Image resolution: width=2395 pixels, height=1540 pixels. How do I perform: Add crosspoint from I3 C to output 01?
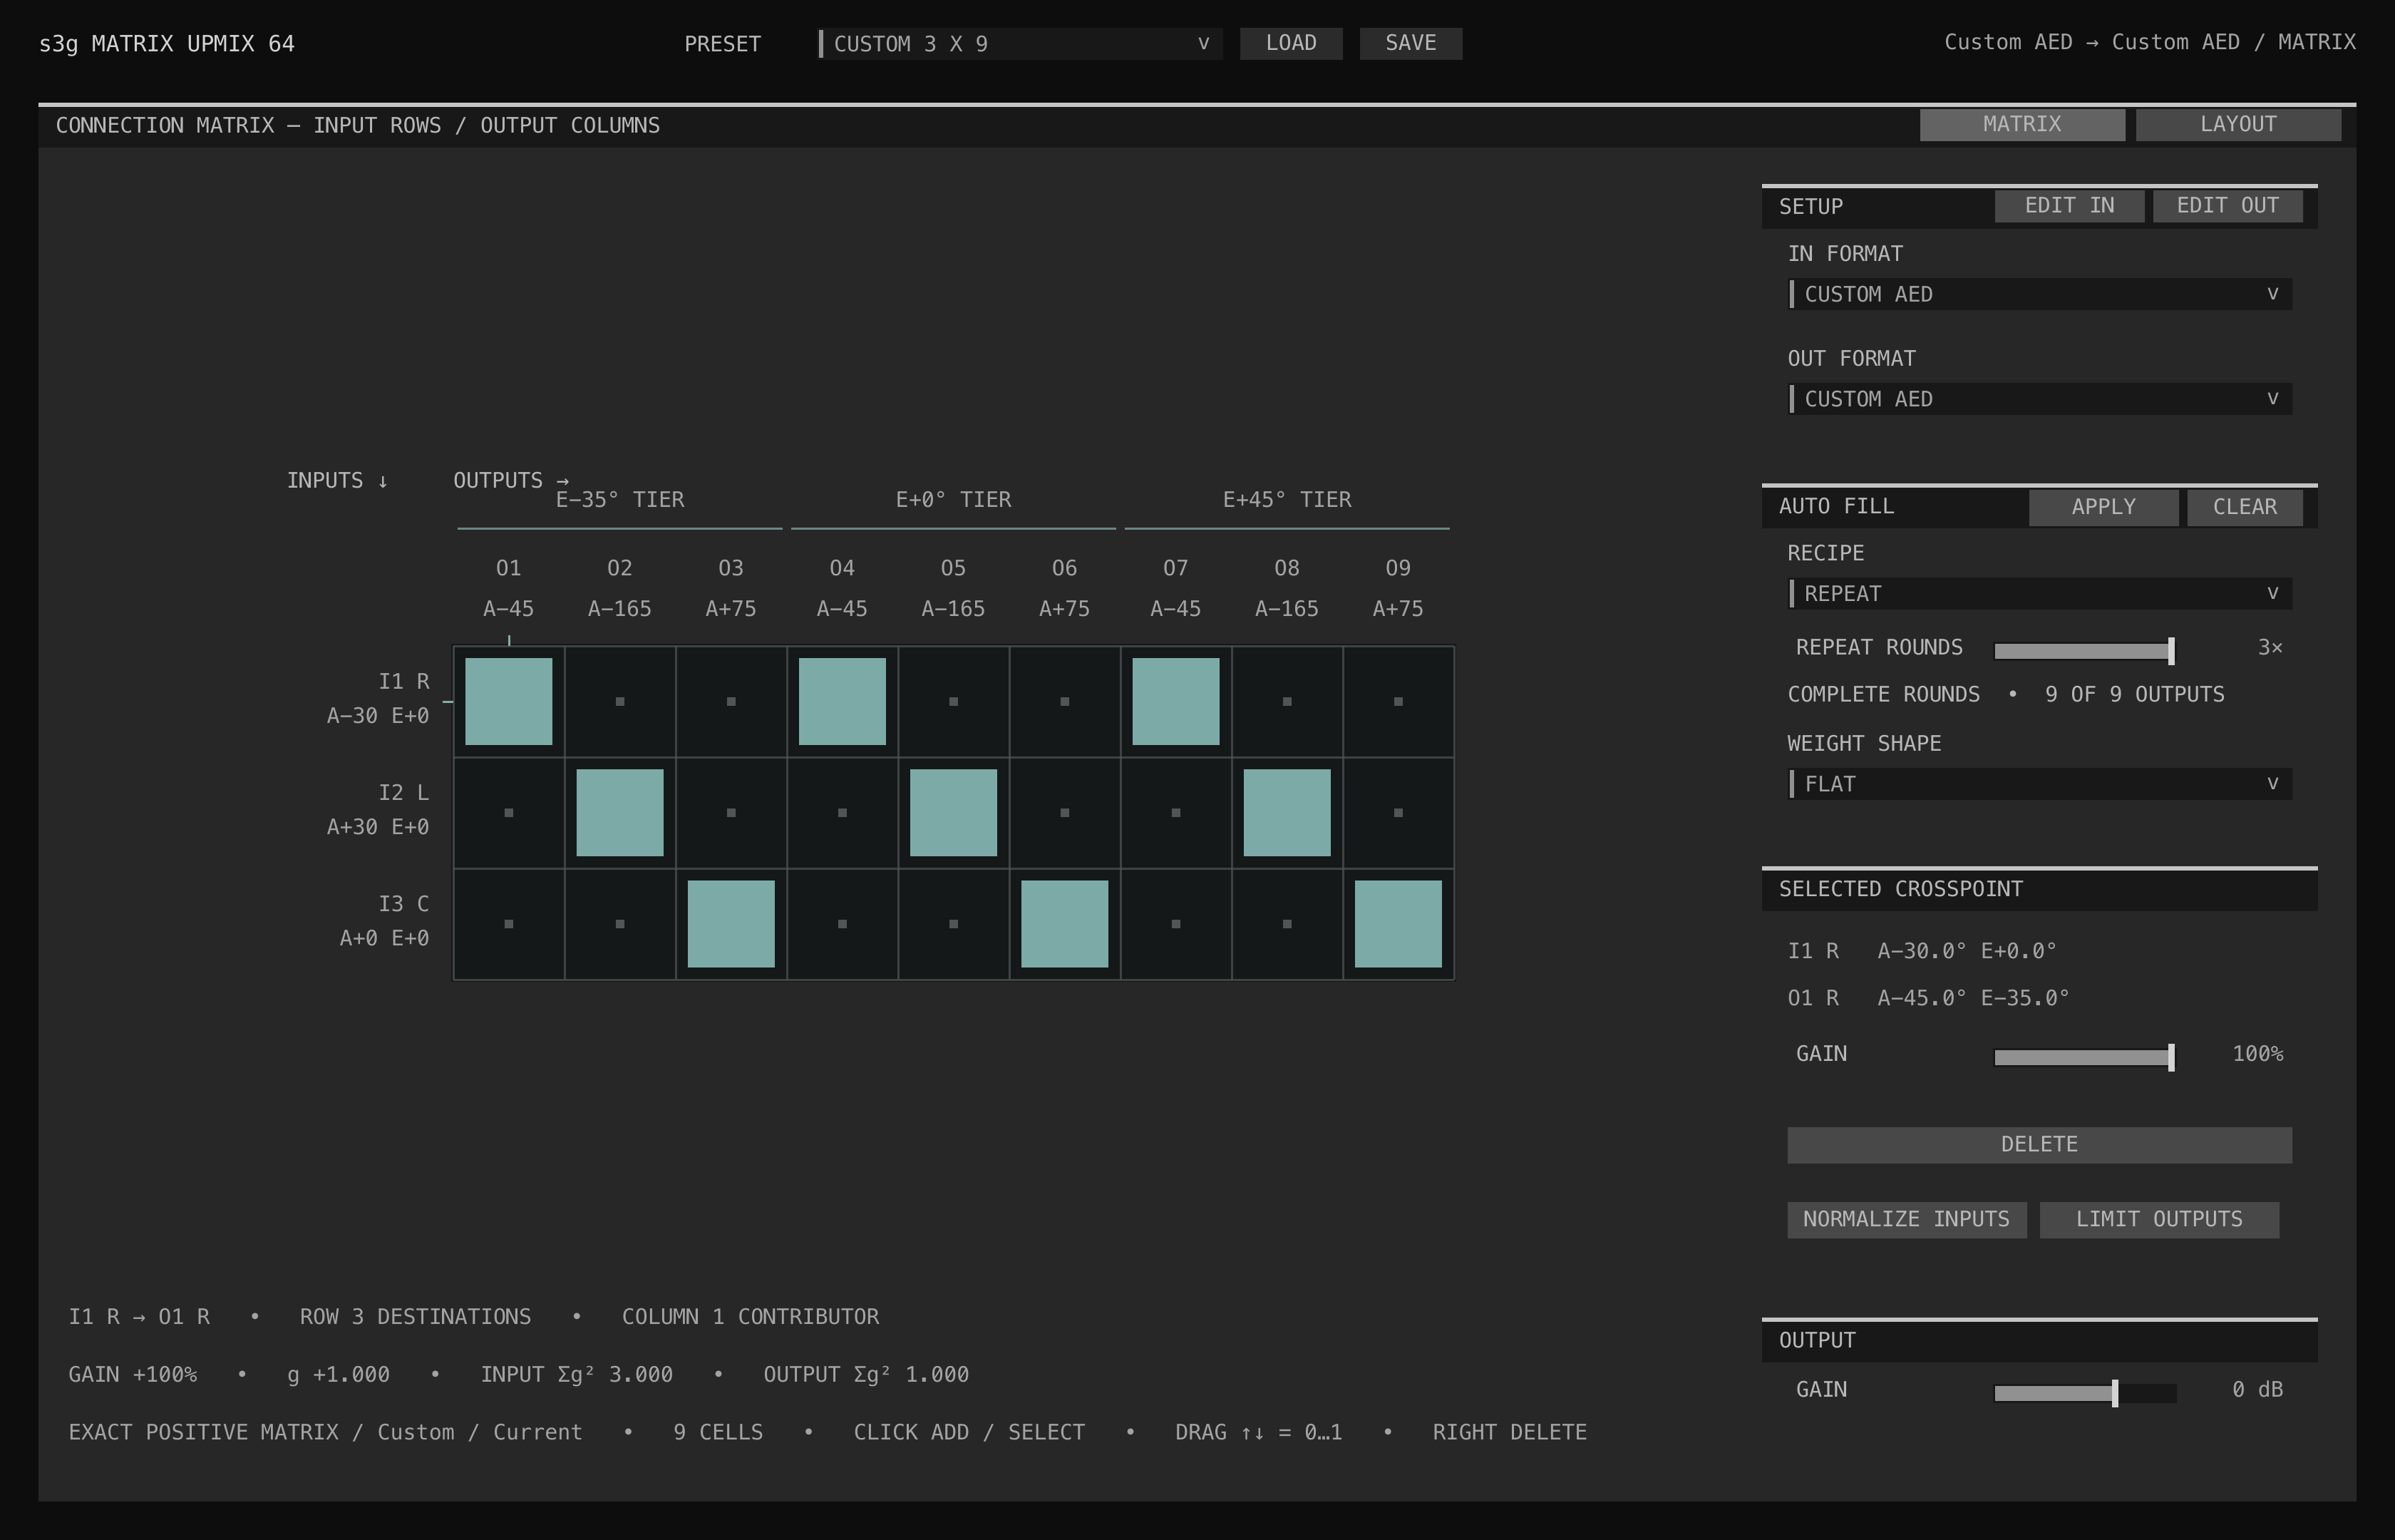click(509, 923)
